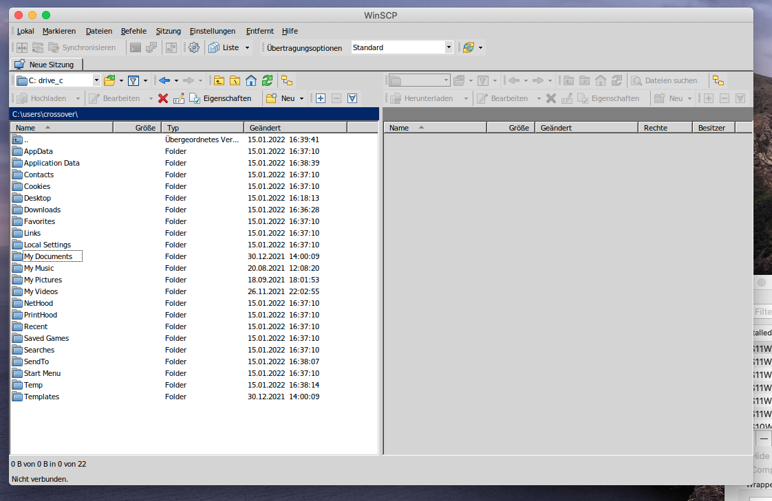
Task: Click the C:\users\crossover\ path bar
Action: pos(194,114)
